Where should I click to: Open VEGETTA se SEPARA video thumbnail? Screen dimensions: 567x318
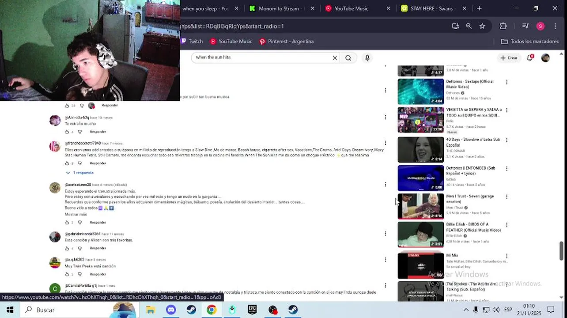[420, 120]
